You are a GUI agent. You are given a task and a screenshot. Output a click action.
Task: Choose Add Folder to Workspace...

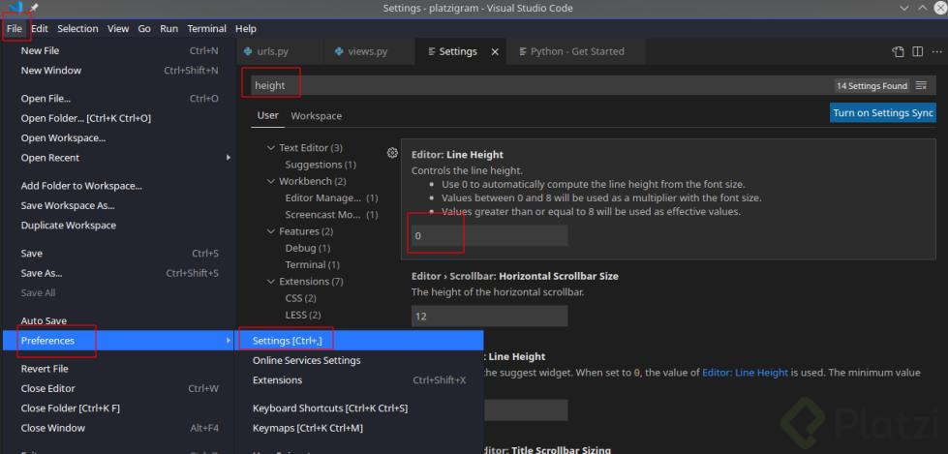[x=119, y=186]
